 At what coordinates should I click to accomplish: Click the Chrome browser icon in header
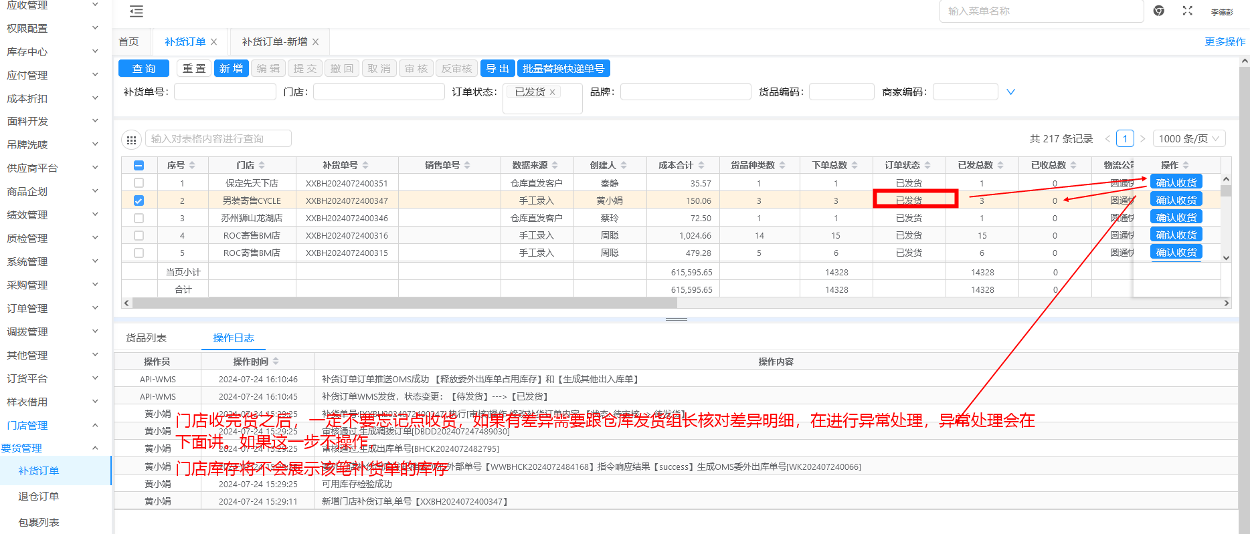click(1159, 11)
